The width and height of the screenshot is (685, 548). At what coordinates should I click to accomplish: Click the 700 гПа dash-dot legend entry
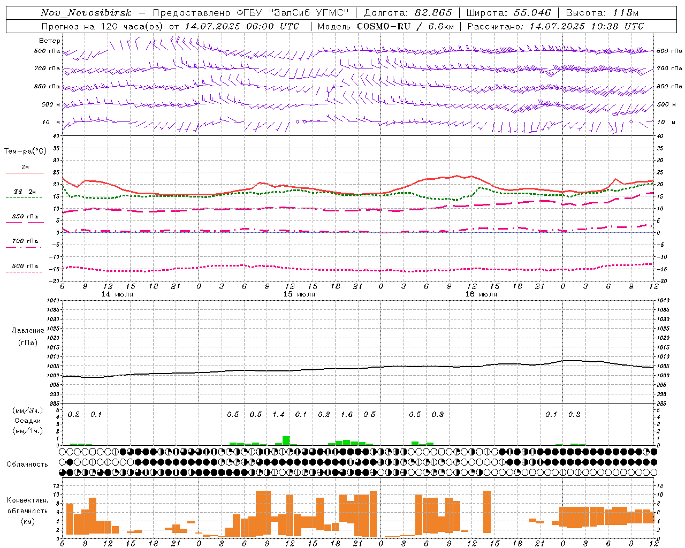[x=25, y=243]
